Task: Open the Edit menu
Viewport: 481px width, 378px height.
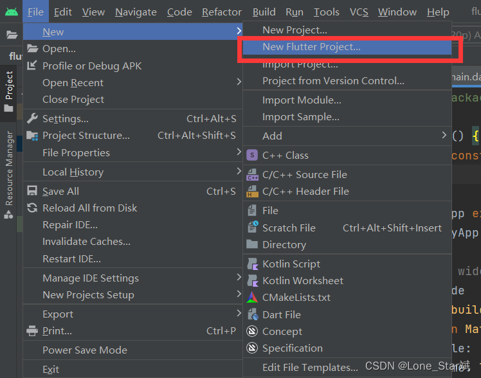Action: pyautogui.click(x=63, y=12)
